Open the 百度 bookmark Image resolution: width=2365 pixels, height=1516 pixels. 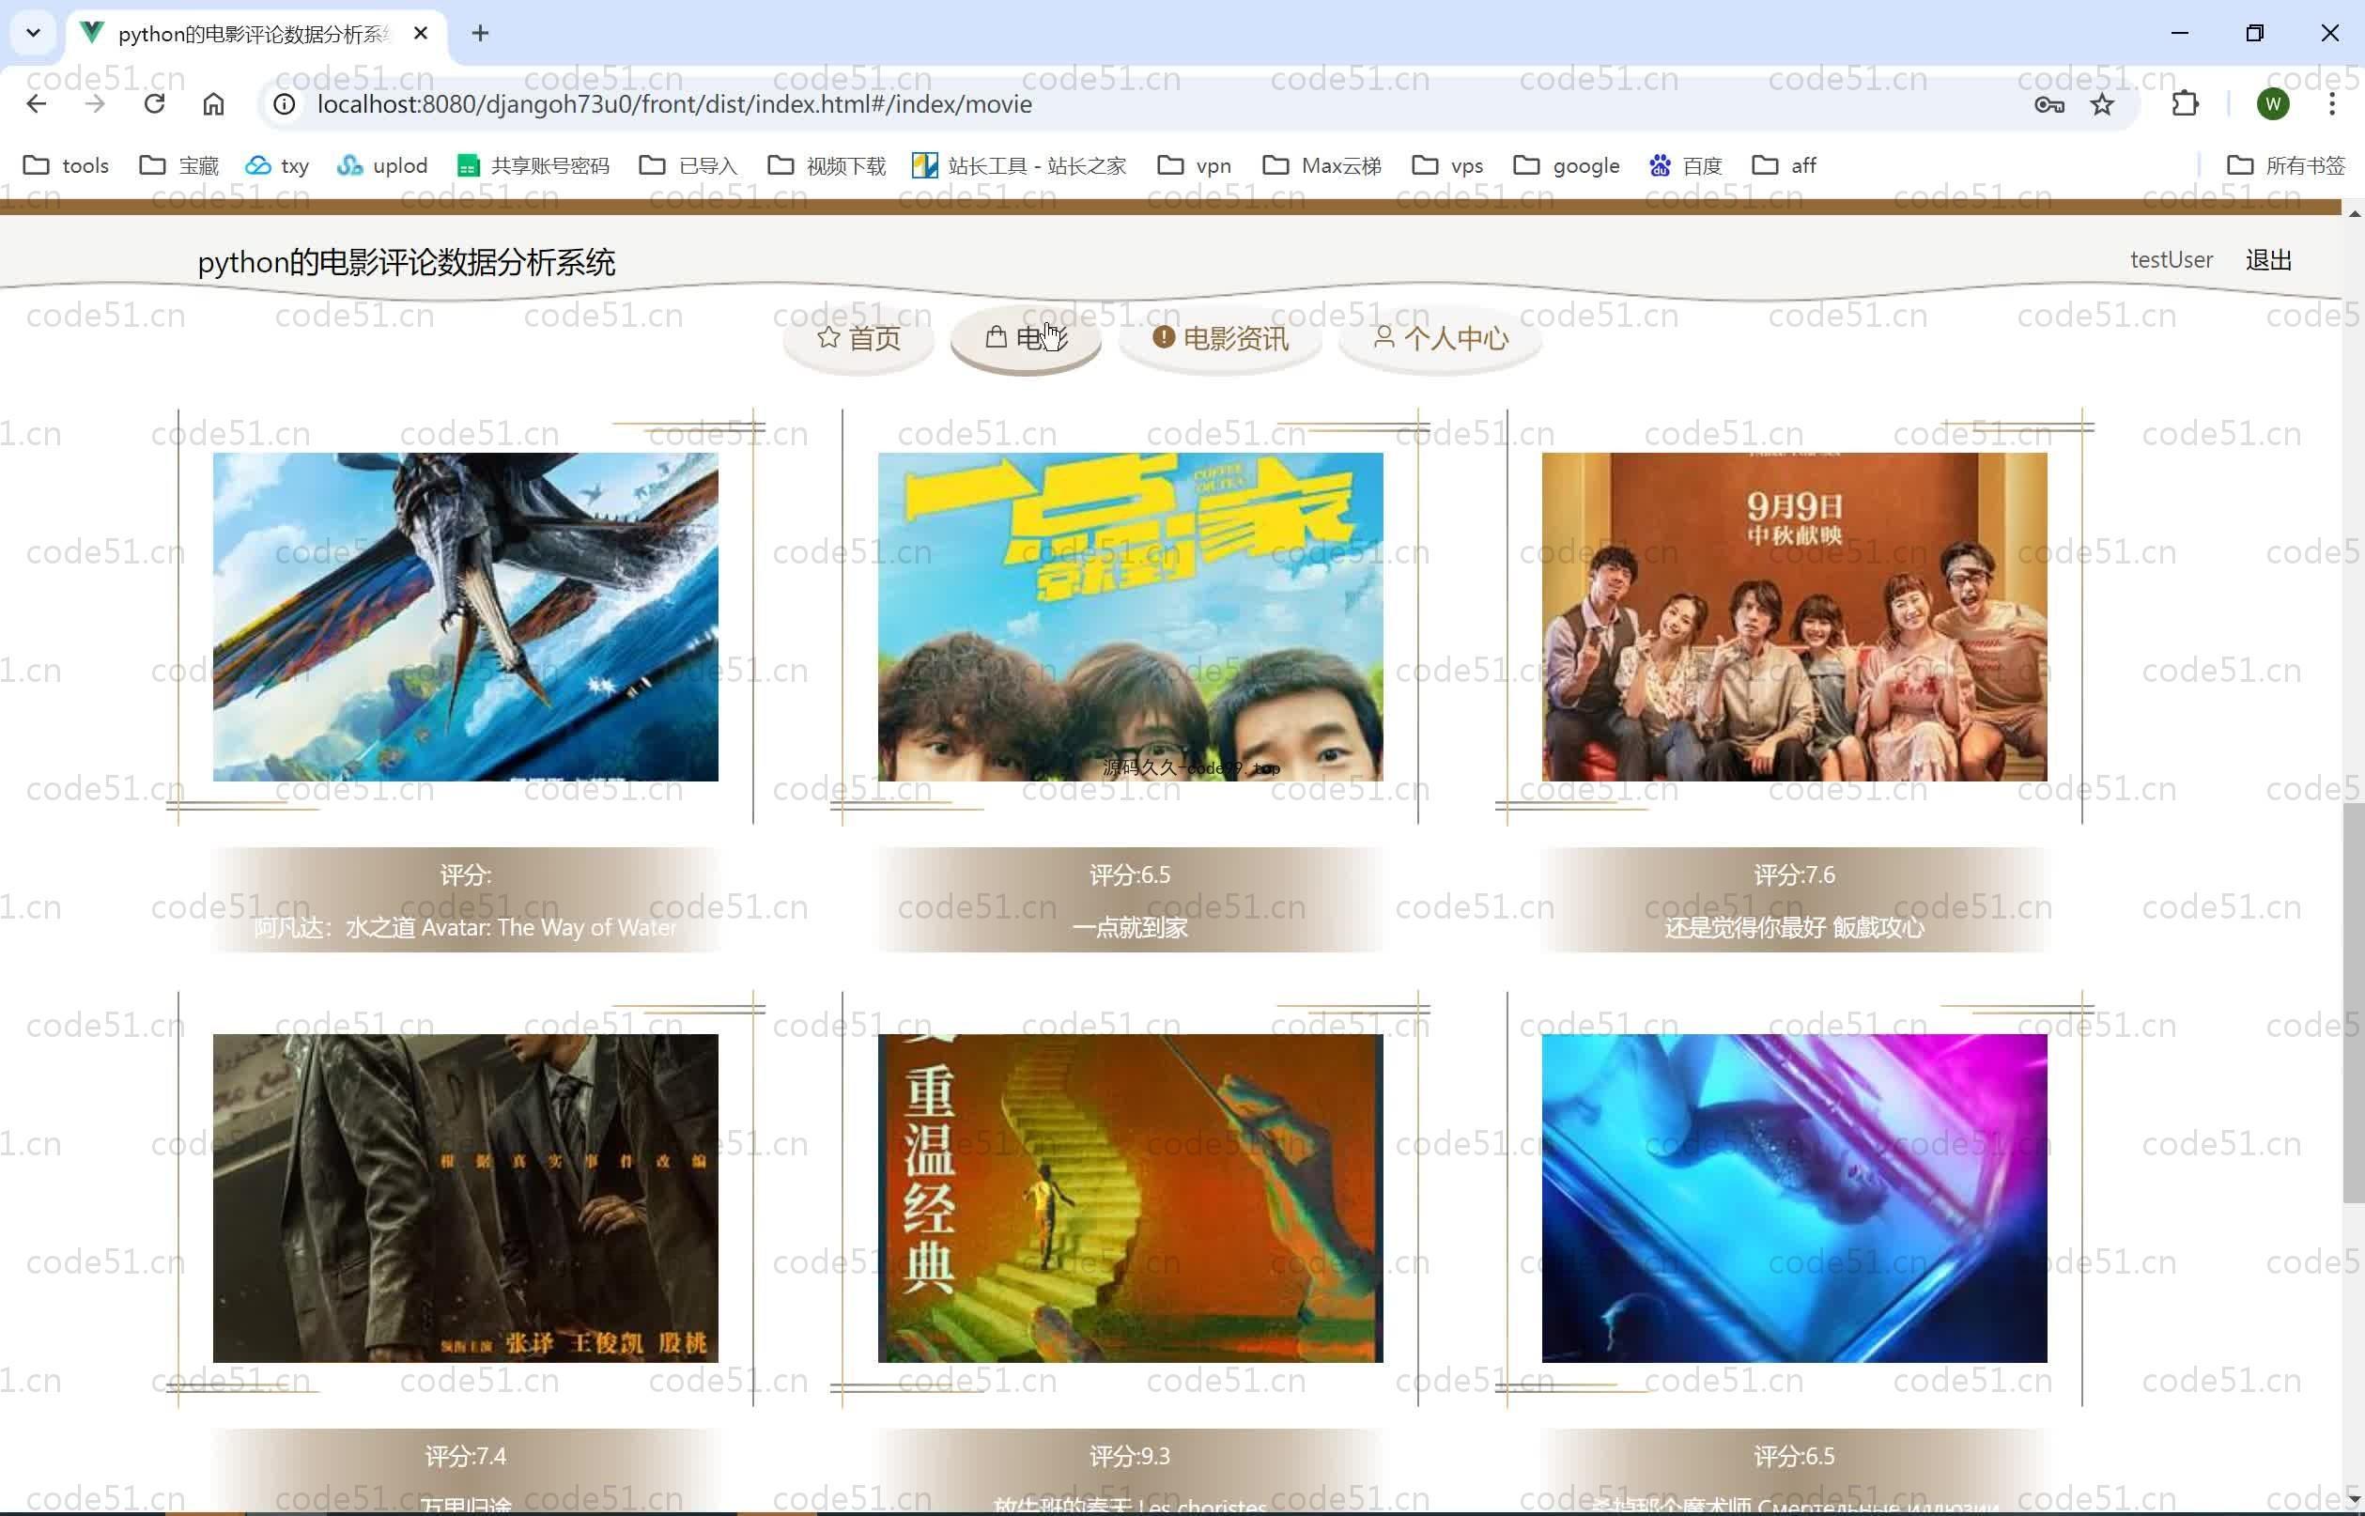(x=1685, y=165)
